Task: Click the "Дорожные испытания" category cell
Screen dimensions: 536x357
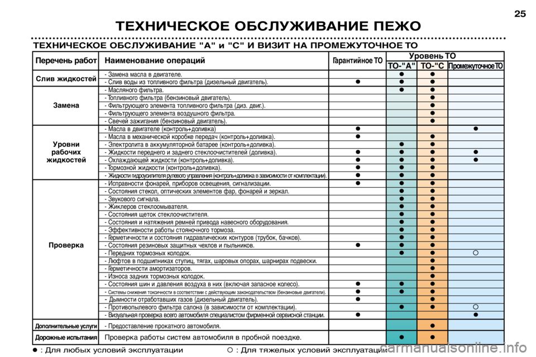Action: click(x=66, y=338)
